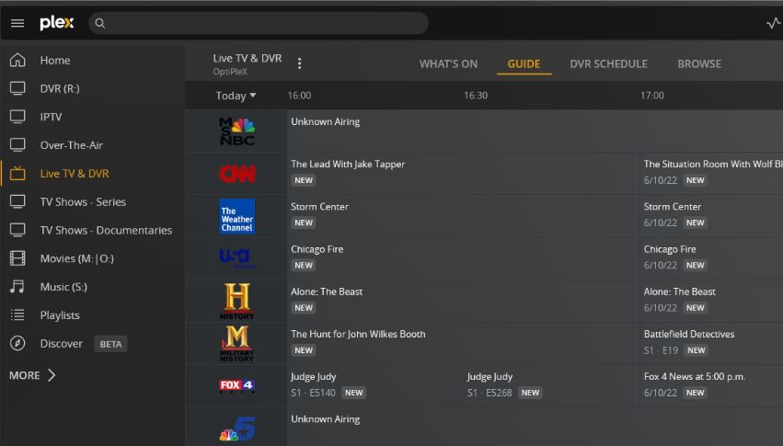Click the IPTV monitor icon
783x446 pixels.
(x=17, y=117)
